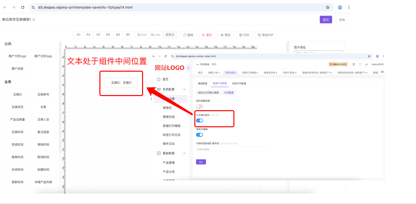Click the pencil icon beside 单位库存互换模板1
The height and width of the screenshot is (204, 416).
(34, 19)
